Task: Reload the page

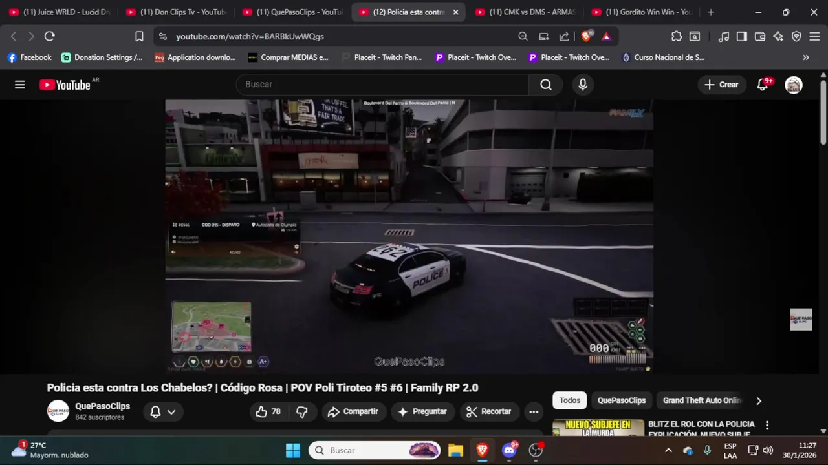Action: click(50, 37)
